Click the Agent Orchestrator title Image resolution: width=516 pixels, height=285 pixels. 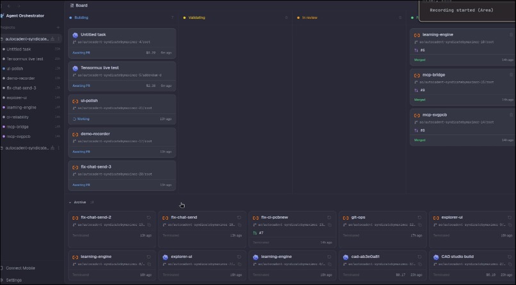point(25,16)
